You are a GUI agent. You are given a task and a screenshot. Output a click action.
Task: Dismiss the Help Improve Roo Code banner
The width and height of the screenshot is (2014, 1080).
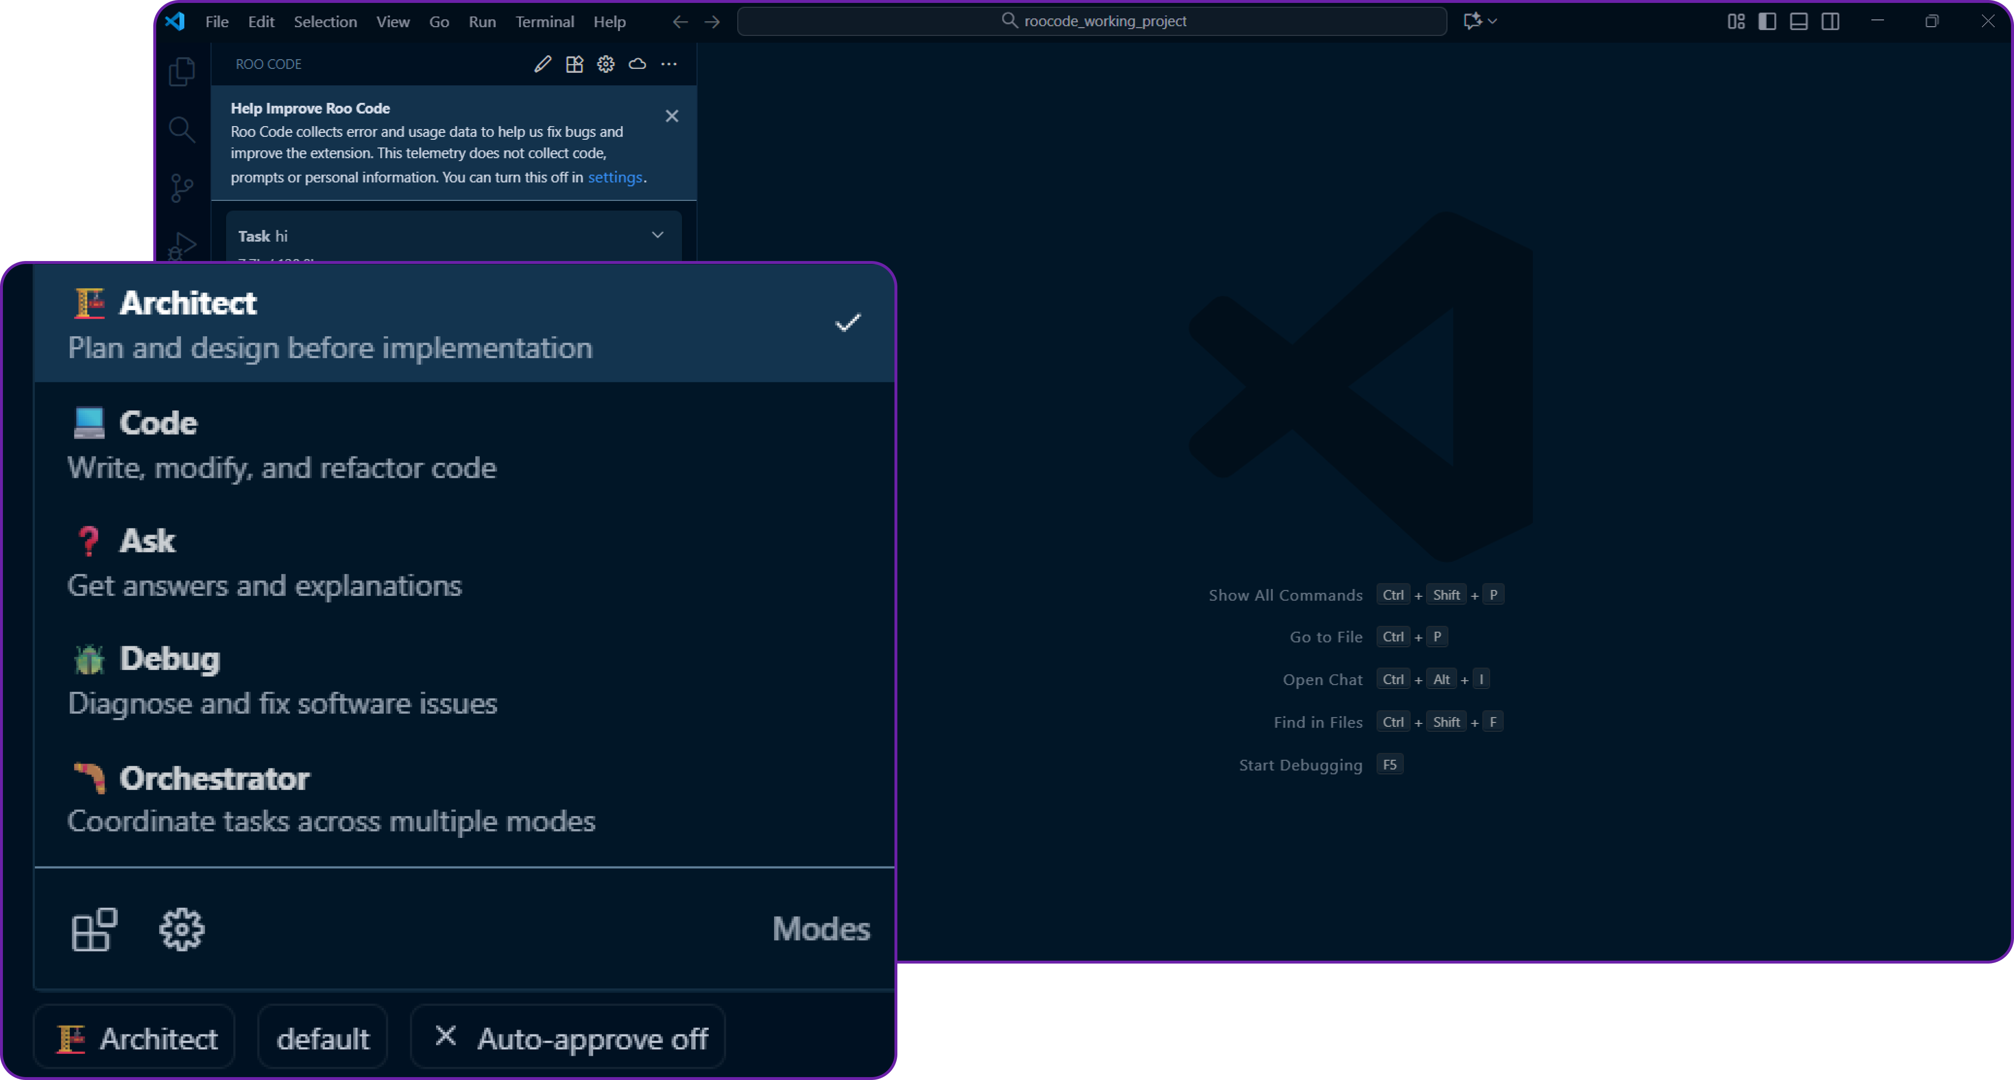(672, 116)
